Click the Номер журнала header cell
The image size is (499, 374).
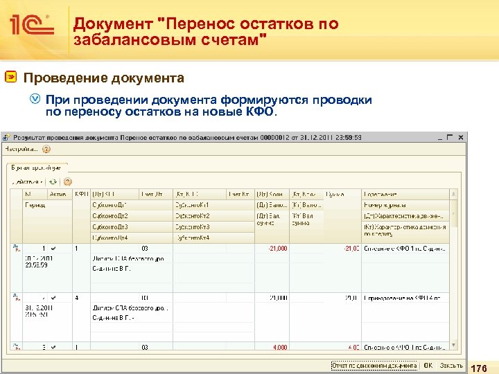coord(405,205)
